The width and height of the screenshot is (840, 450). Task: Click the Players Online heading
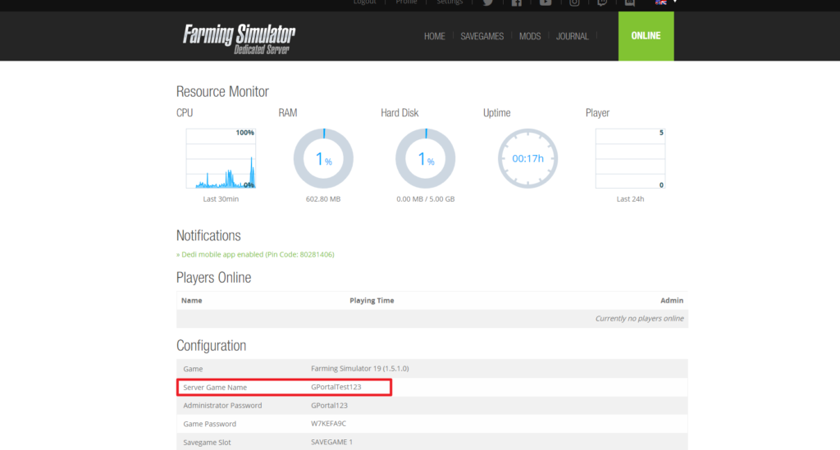click(214, 278)
